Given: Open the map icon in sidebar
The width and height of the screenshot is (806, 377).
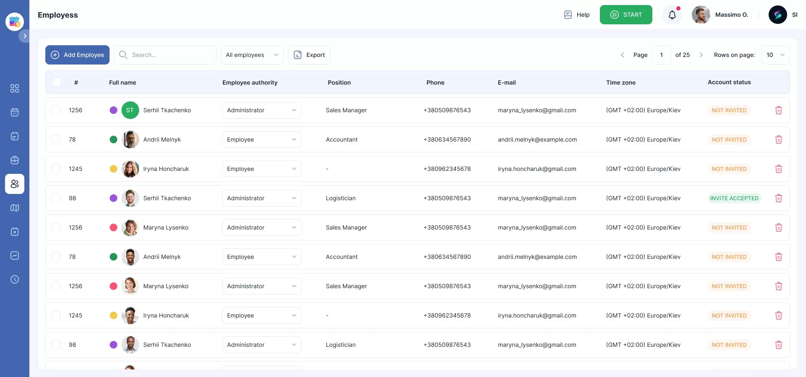Looking at the screenshot, I should click(15, 208).
